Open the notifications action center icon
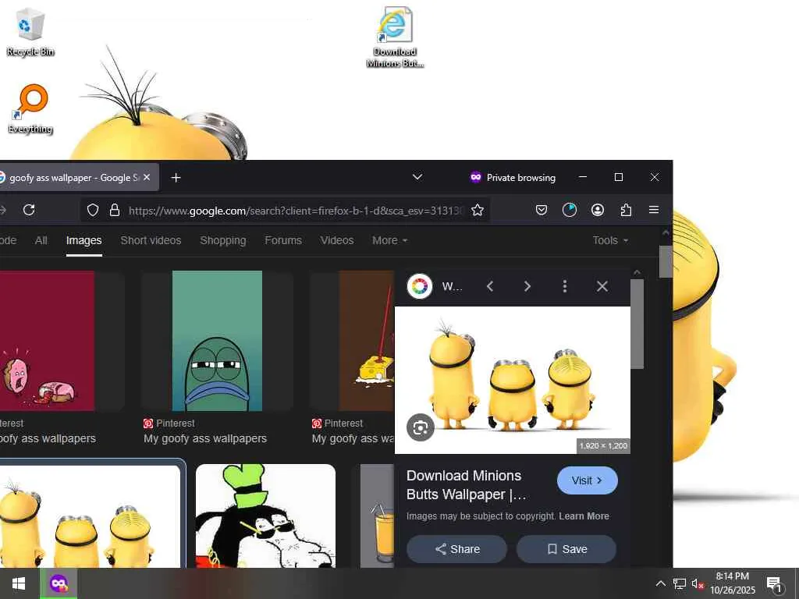 774,583
